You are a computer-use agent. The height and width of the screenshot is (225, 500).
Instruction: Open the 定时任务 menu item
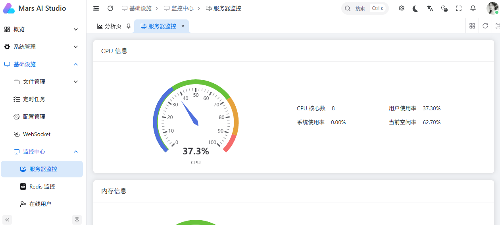(x=41, y=99)
